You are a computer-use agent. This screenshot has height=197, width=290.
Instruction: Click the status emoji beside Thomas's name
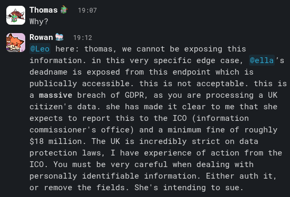point(64,10)
